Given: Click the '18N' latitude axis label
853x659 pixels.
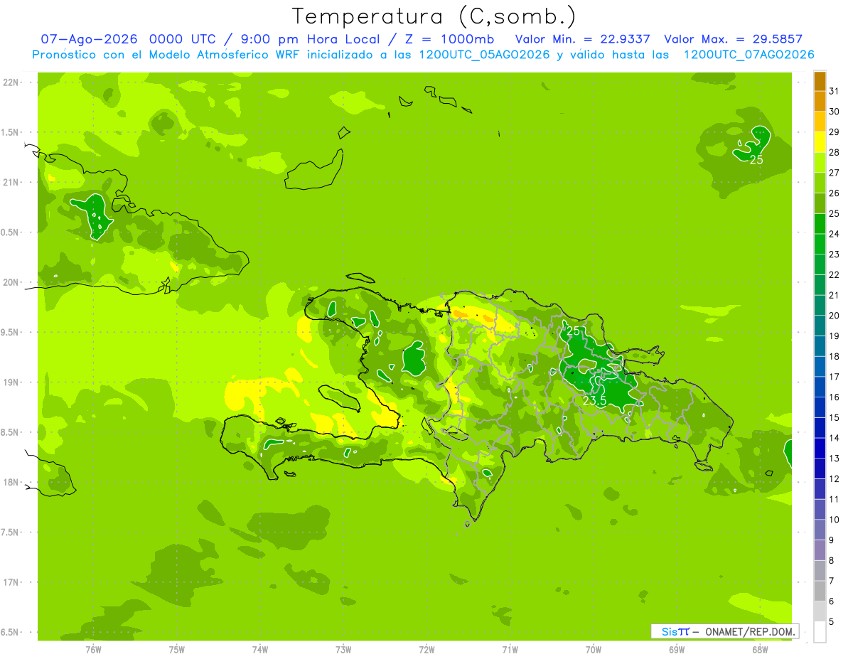Looking at the screenshot, I should (11, 482).
